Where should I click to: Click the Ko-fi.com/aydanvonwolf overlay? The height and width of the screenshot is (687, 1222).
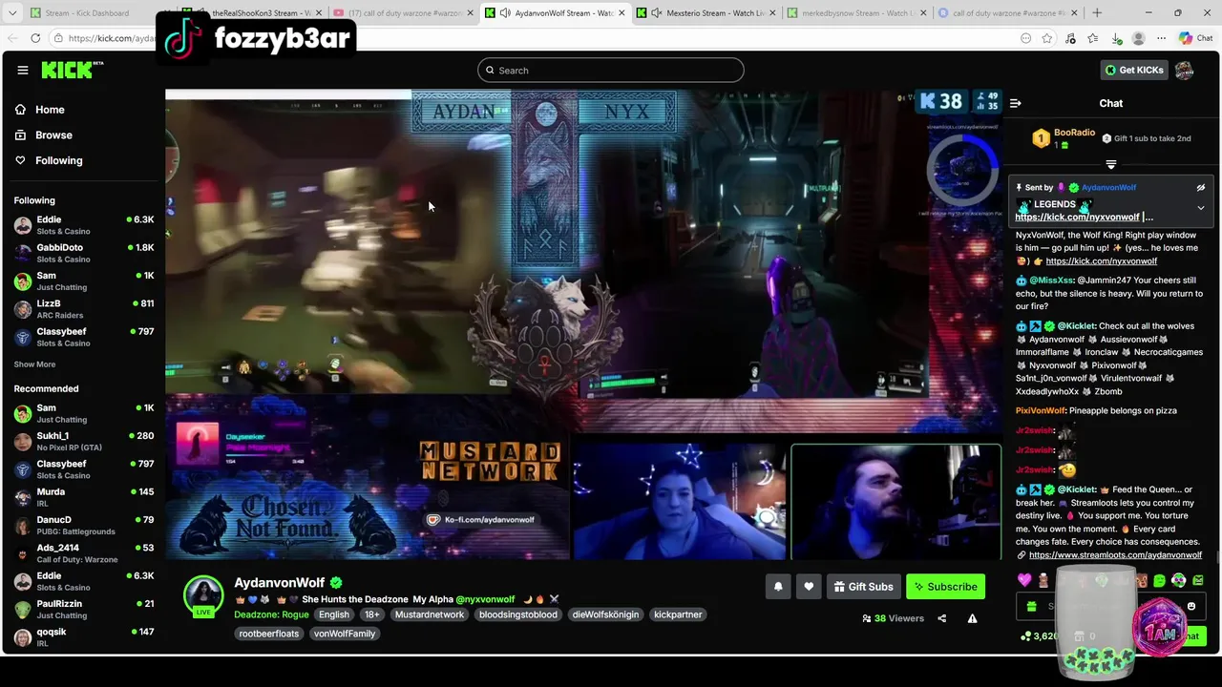coord(481,520)
